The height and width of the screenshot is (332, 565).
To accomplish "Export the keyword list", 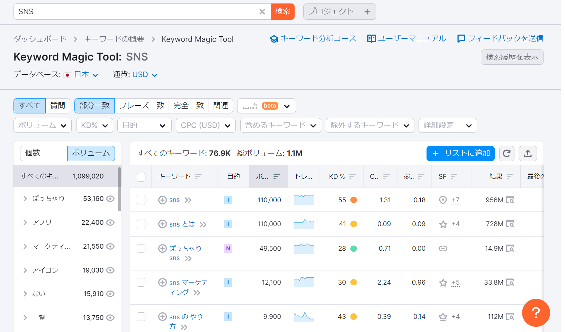I will pyautogui.click(x=528, y=154).
